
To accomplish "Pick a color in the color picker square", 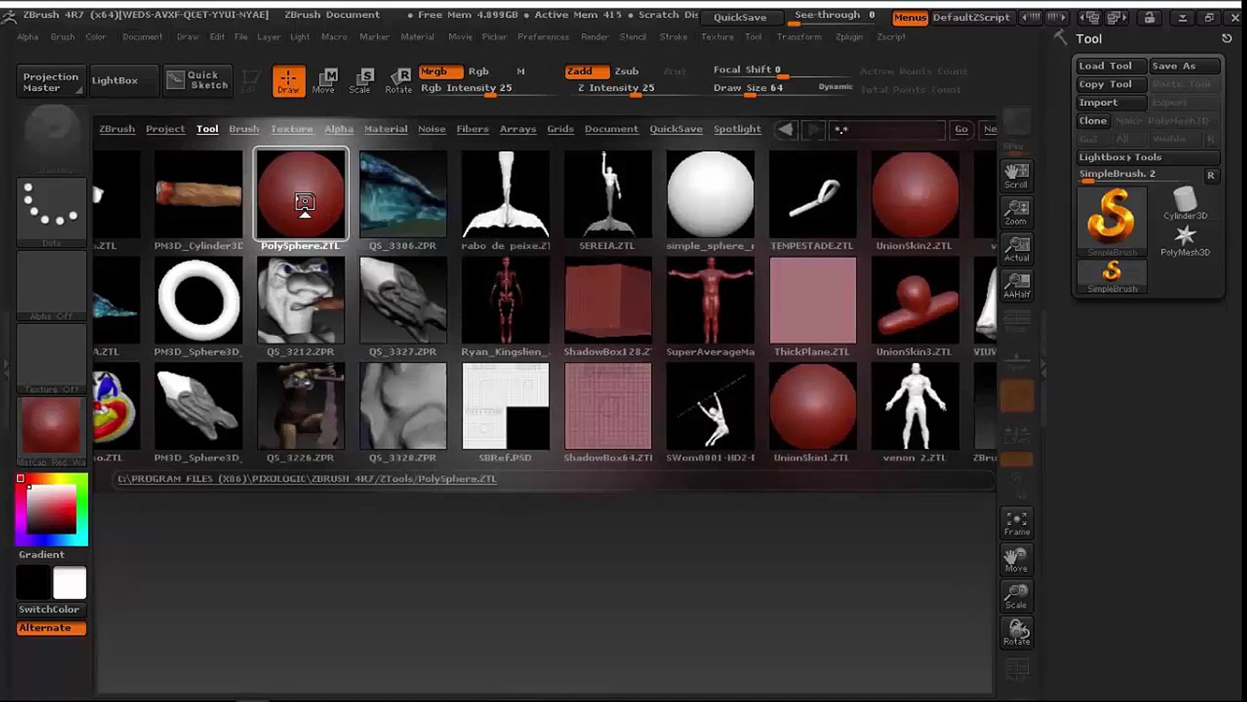I will click(51, 509).
